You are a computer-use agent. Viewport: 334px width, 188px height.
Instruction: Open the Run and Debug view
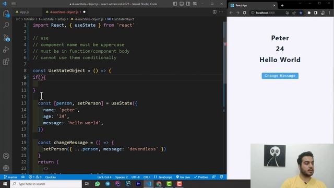pos(6,50)
